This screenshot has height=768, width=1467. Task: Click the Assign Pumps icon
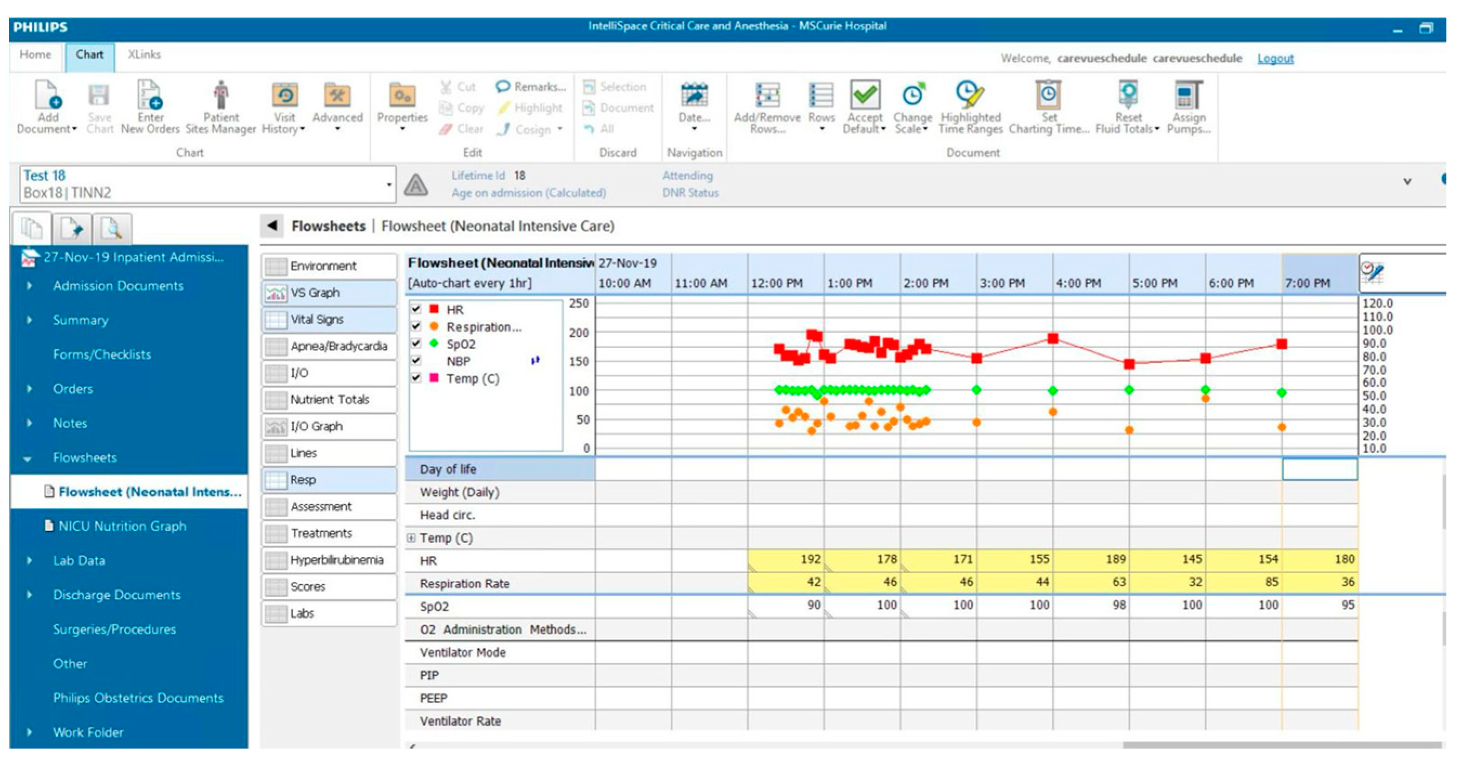(1188, 95)
